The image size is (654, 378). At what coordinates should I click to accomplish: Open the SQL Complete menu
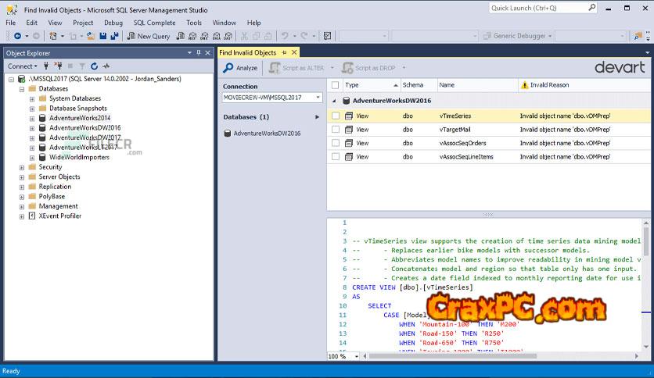(155, 23)
